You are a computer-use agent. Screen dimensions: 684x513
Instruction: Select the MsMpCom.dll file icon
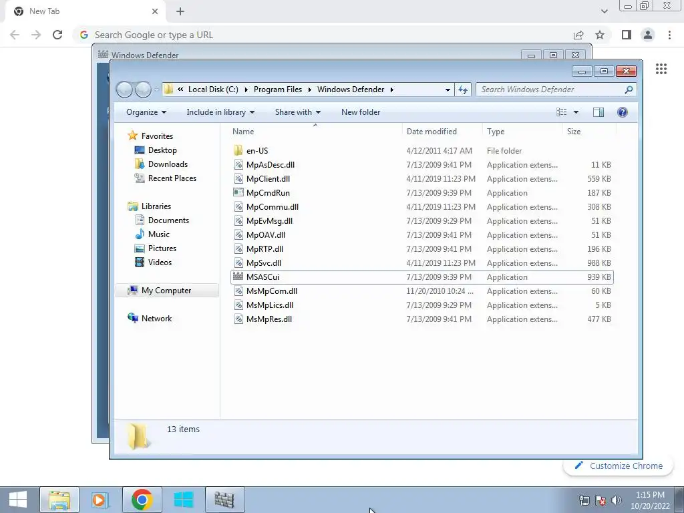238,291
